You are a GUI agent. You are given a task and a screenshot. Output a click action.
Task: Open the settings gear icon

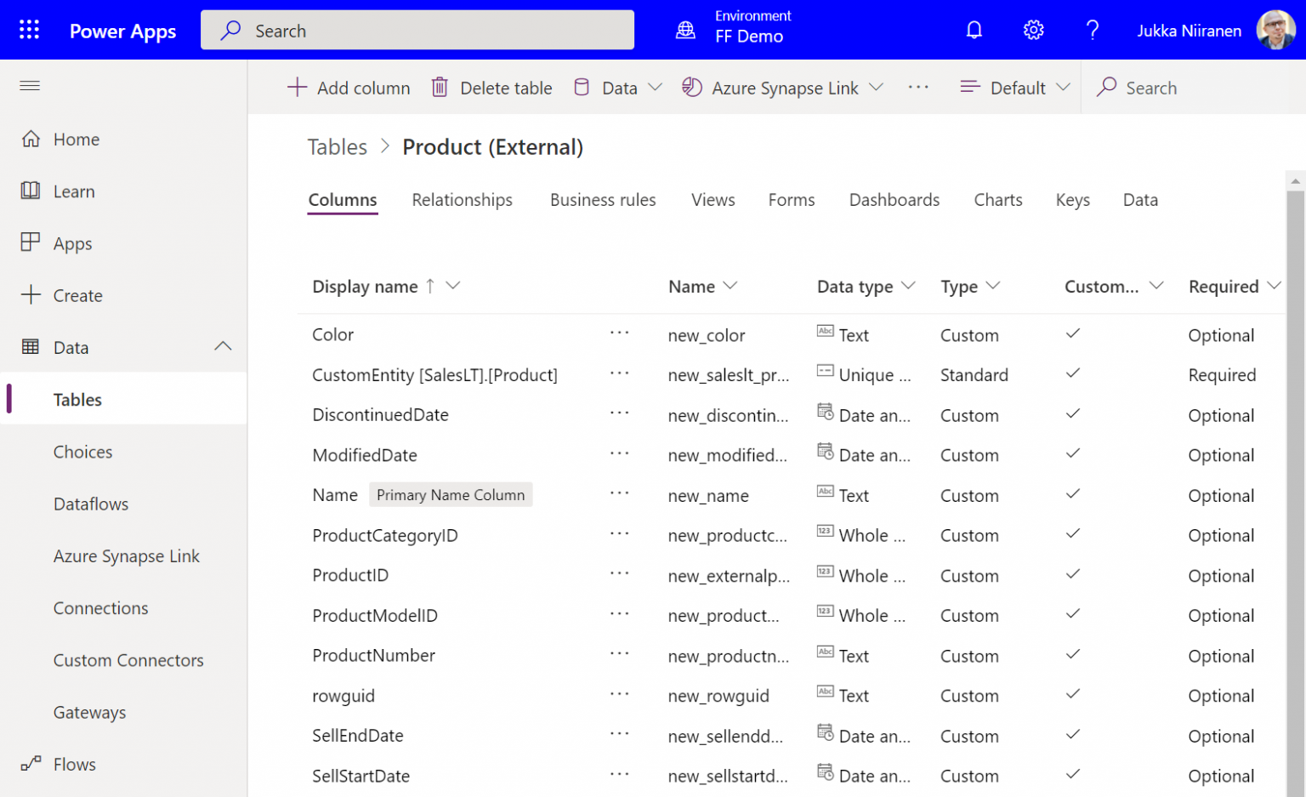pos(1033,31)
